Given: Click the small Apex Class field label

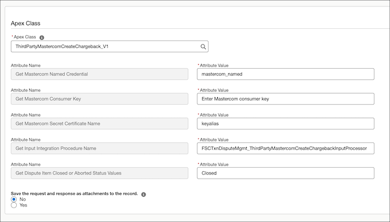Looking at the screenshot, I should point(25,37).
